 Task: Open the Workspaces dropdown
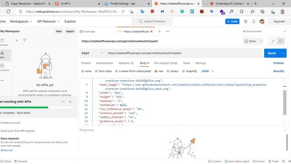[21, 21]
